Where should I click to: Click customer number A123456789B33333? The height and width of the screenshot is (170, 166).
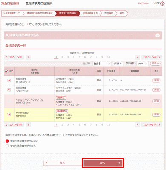[131, 115]
